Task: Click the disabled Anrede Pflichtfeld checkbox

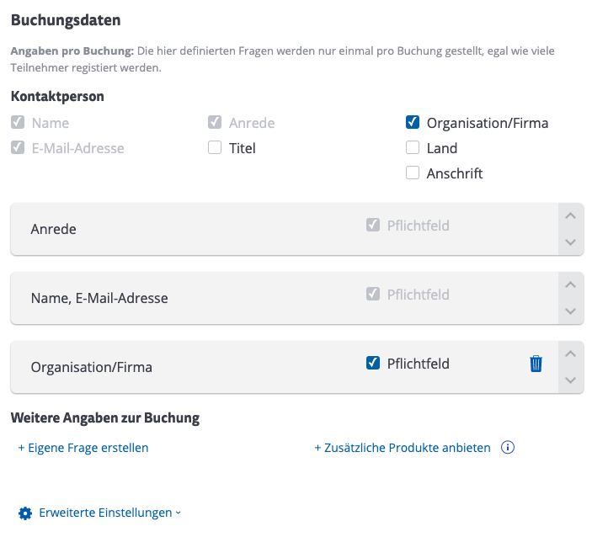Action: click(373, 226)
